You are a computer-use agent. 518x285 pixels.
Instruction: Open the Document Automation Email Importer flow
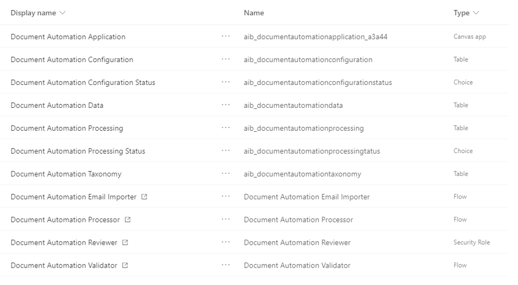coord(73,197)
